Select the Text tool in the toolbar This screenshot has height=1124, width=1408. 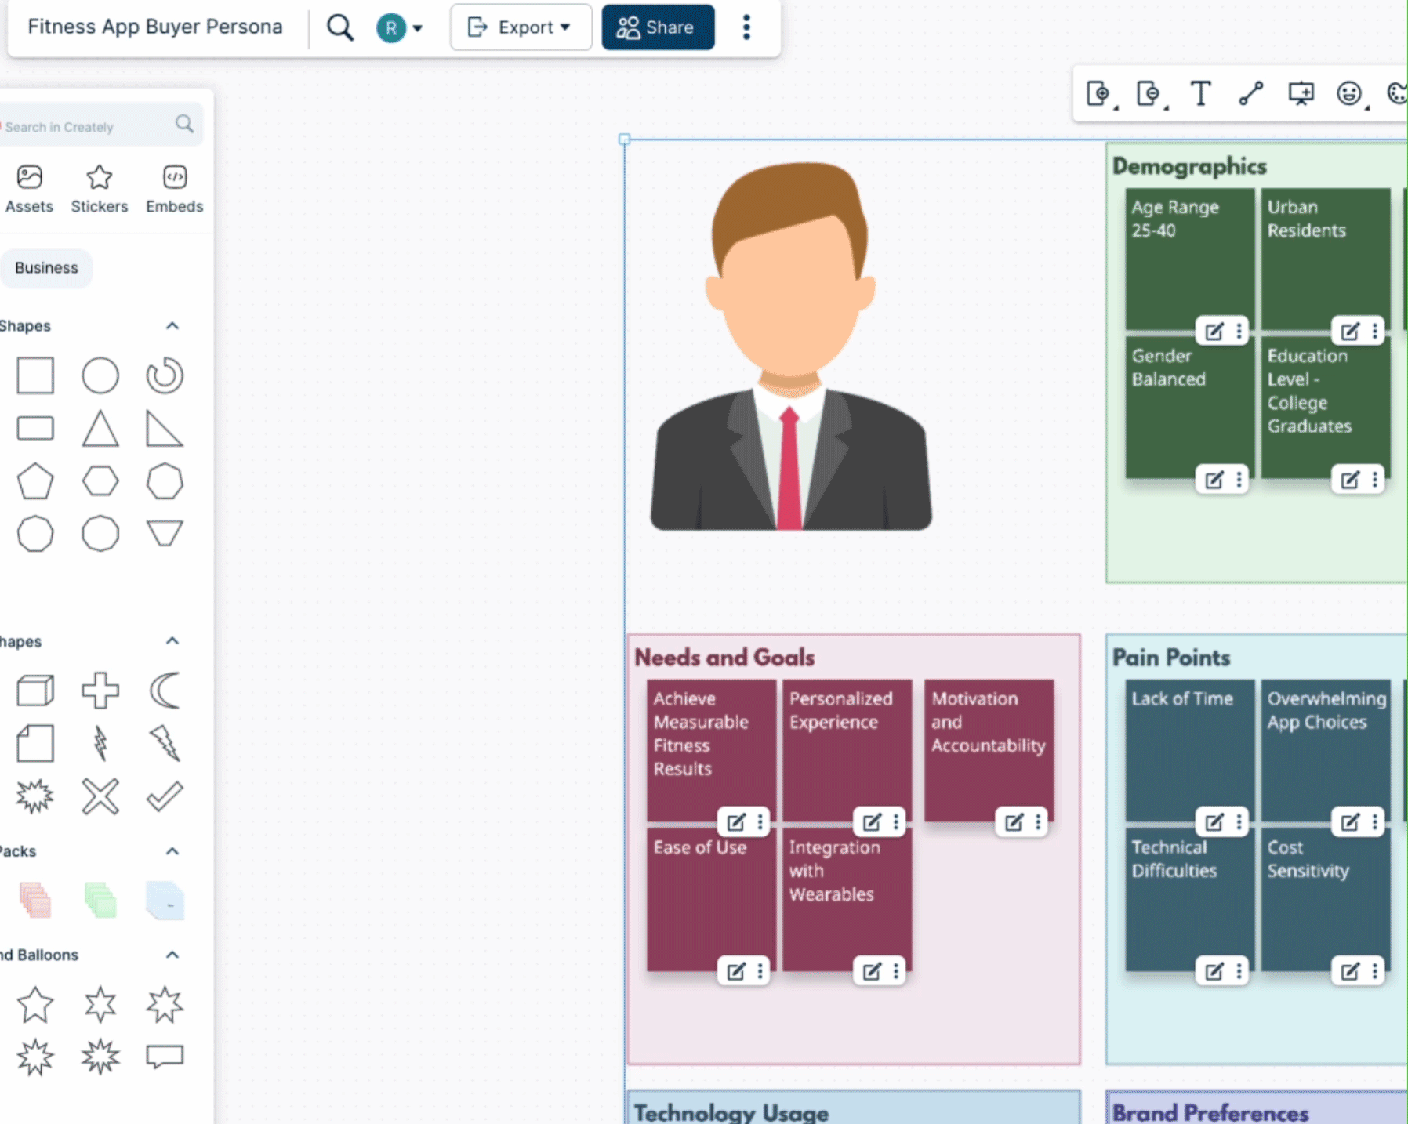pyautogui.click(x=1201, y=93)
